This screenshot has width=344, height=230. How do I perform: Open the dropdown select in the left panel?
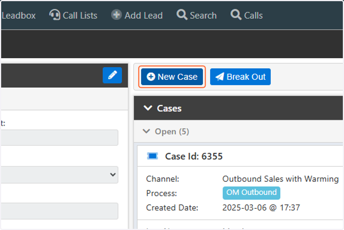pyautogui.click(x=59, y=175)
